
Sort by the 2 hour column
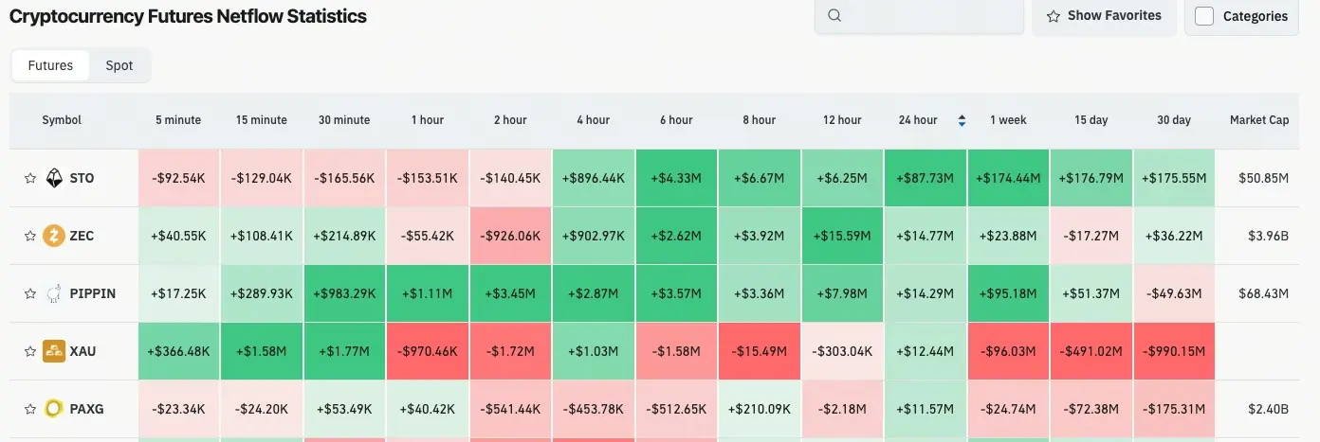coord(510,120)
